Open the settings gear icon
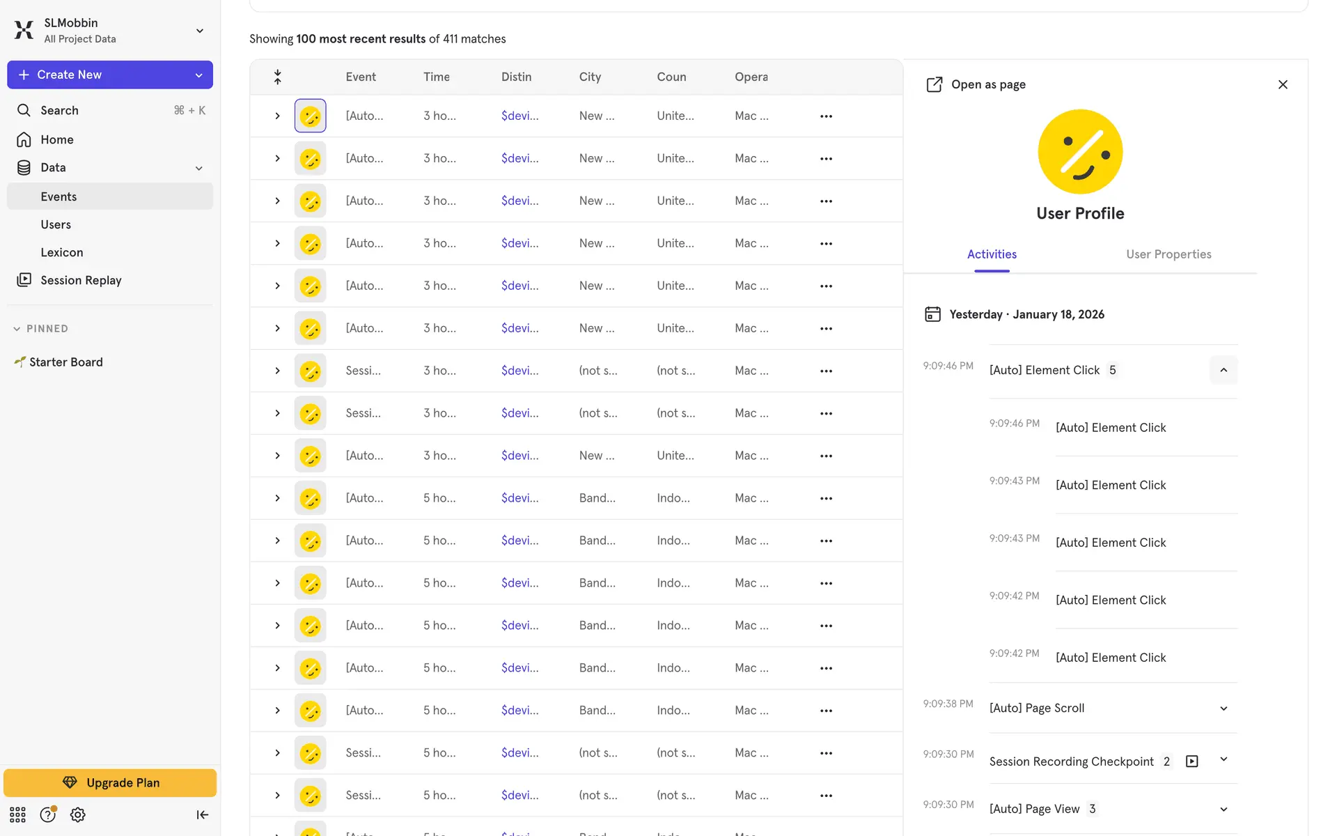Viewport: 1337px width, 836px height. coord(78,814)
